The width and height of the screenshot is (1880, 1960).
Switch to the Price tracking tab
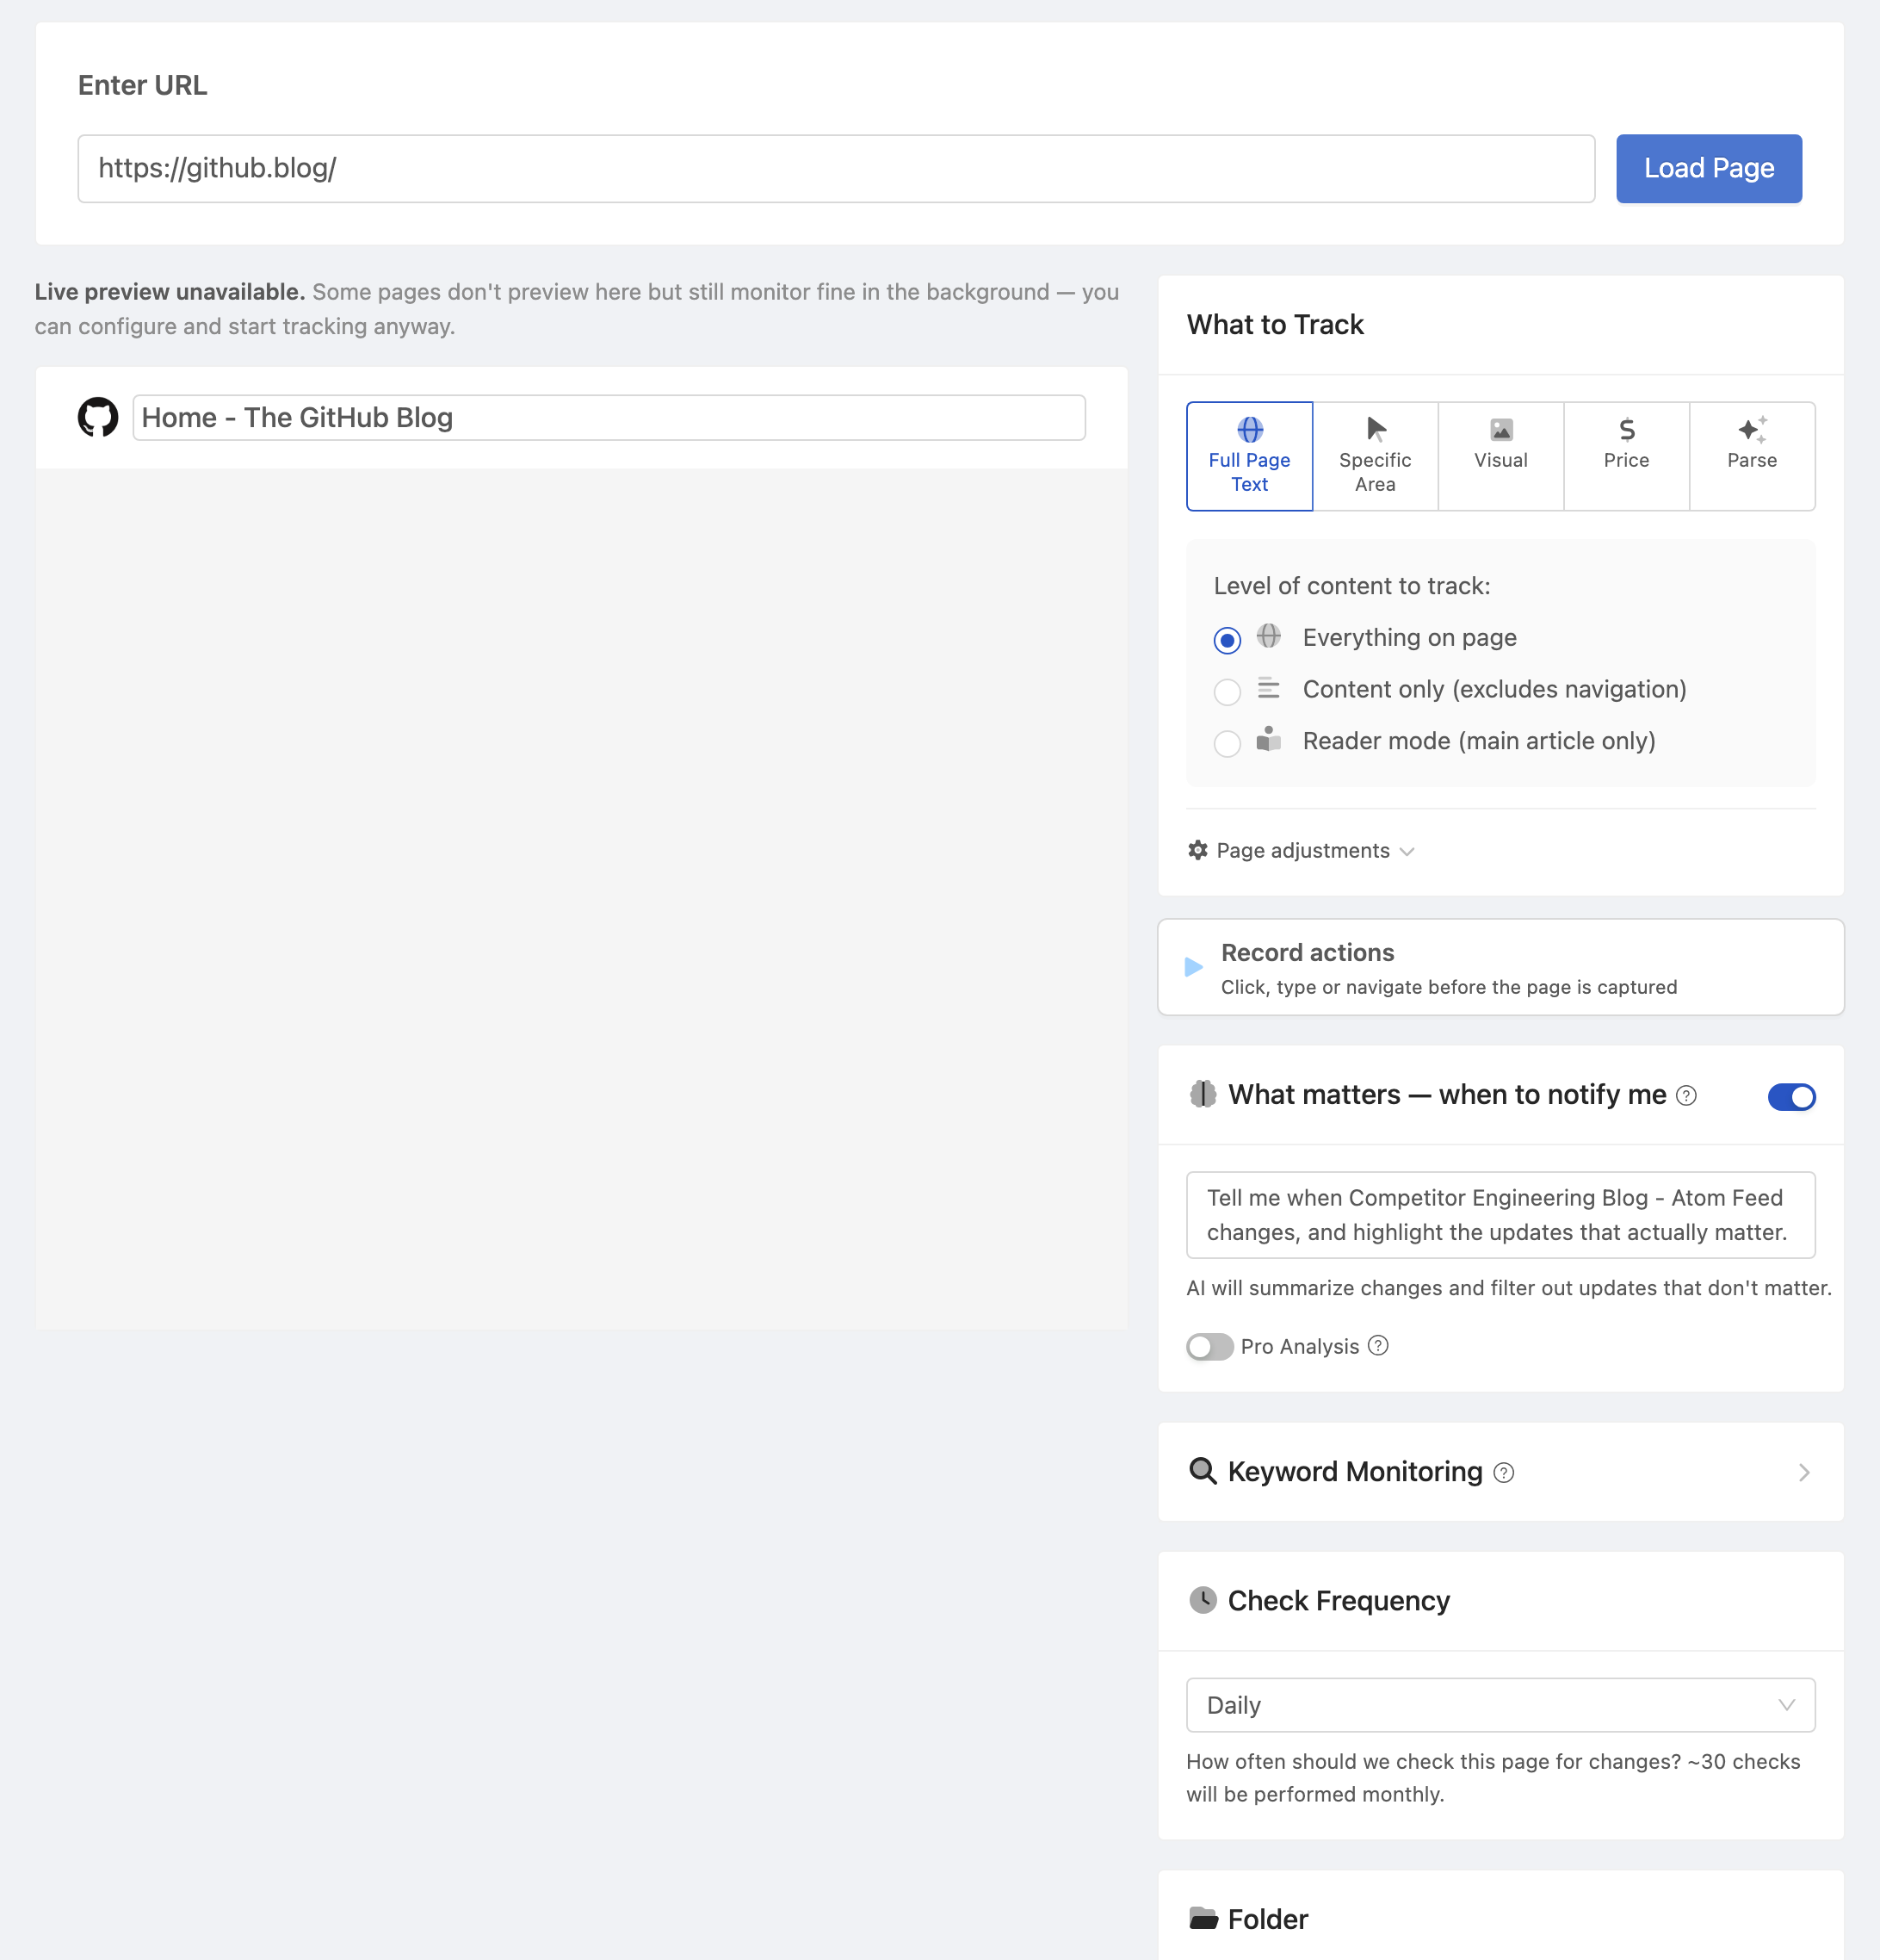point(1627,456)
